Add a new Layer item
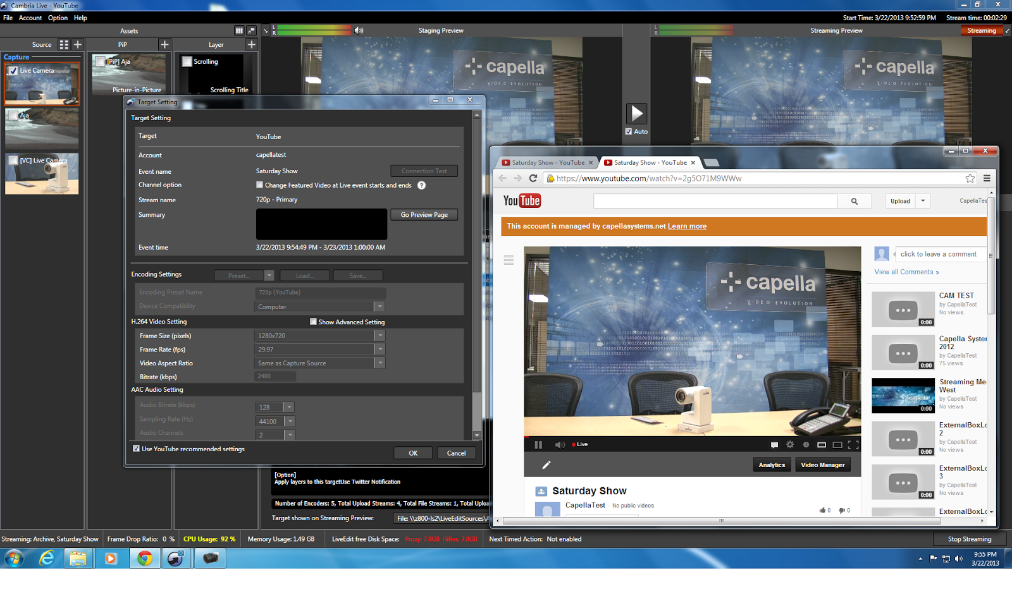1012x596 pixels. 251,45
